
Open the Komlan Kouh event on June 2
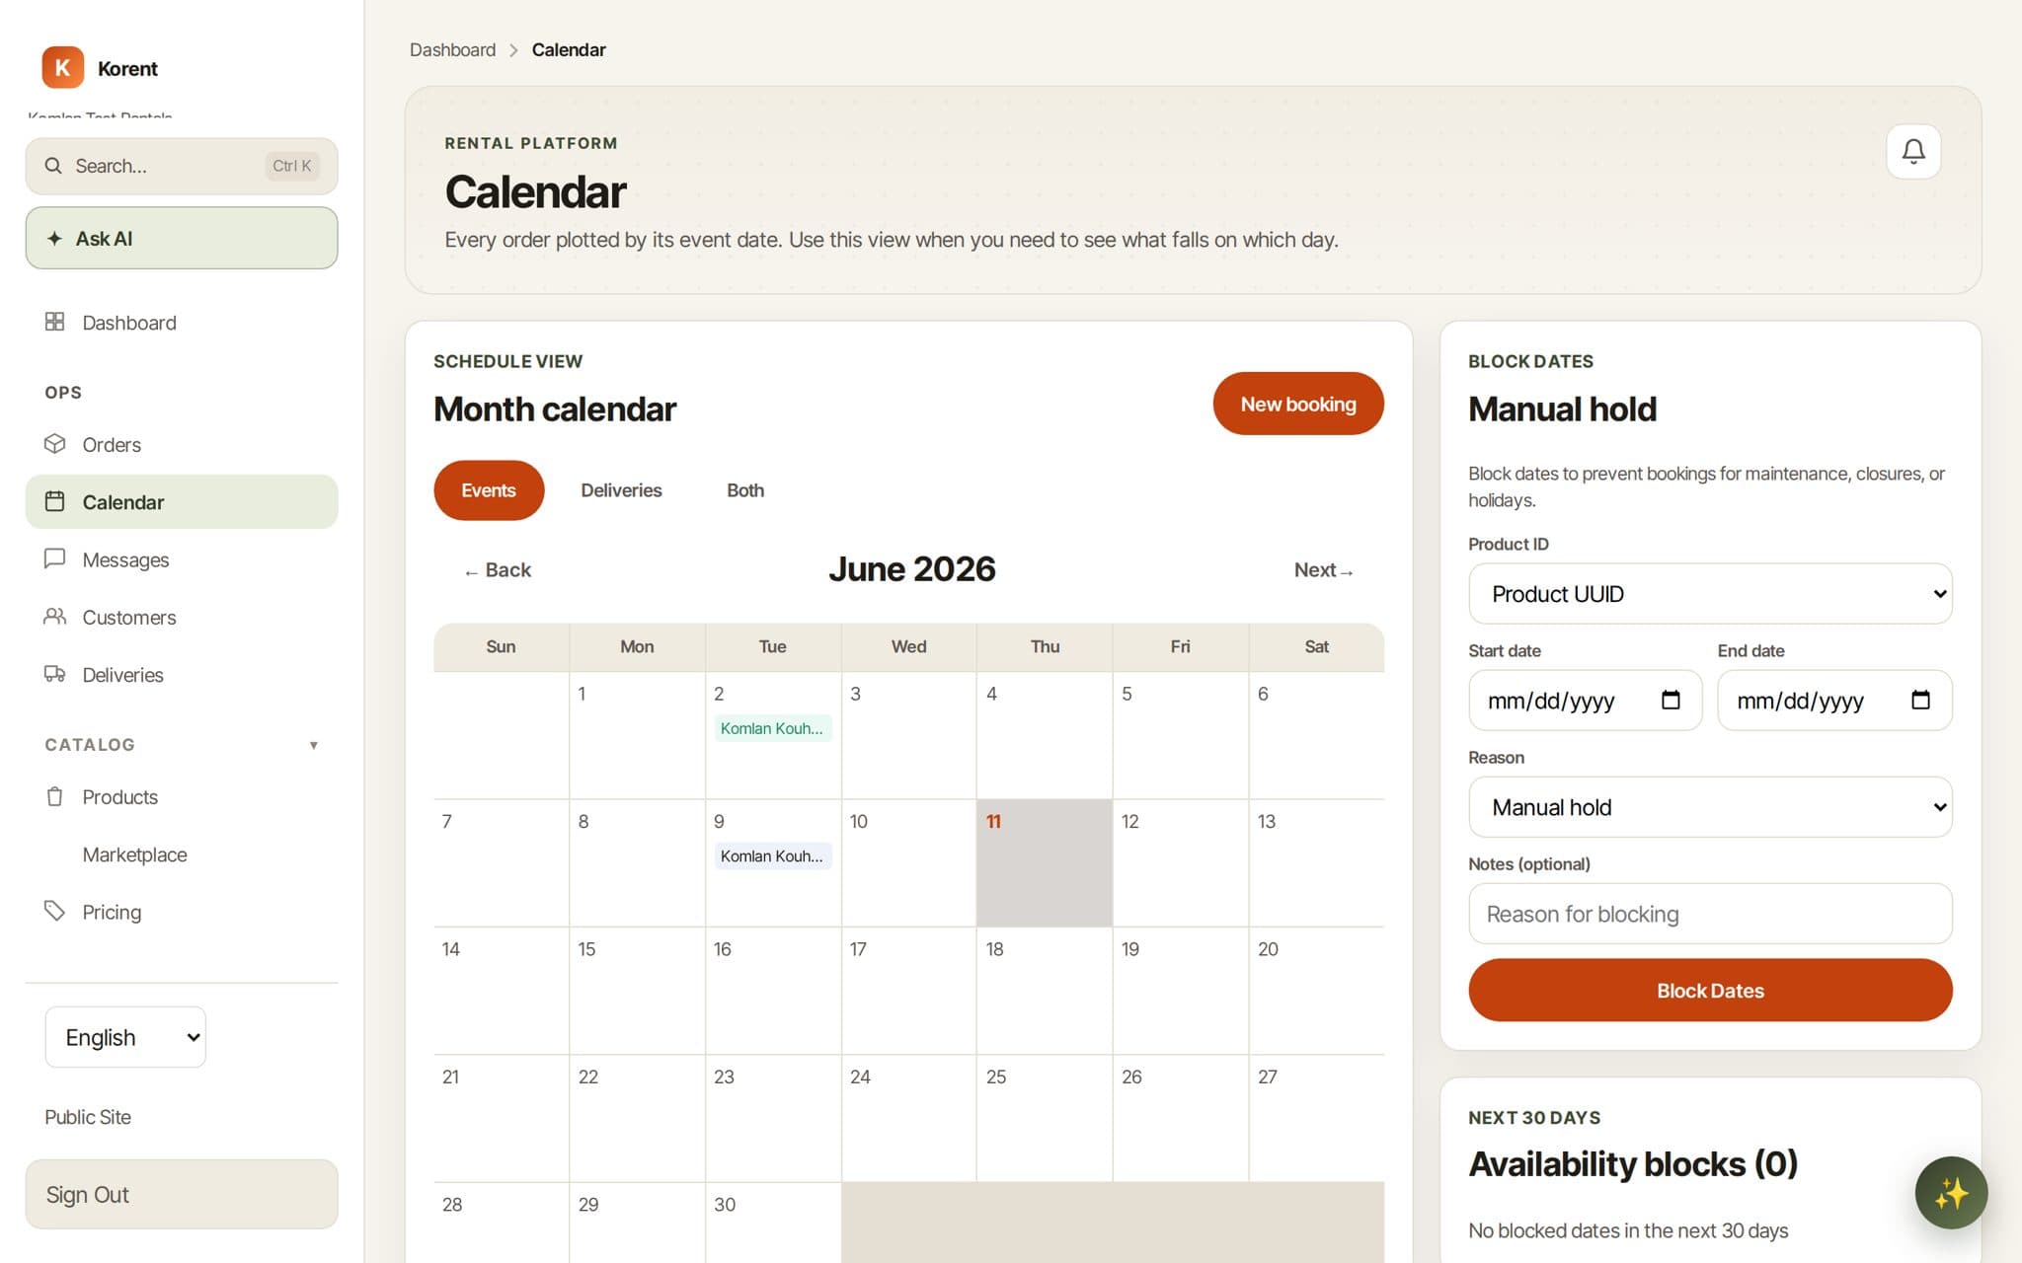tap(772, 728)
